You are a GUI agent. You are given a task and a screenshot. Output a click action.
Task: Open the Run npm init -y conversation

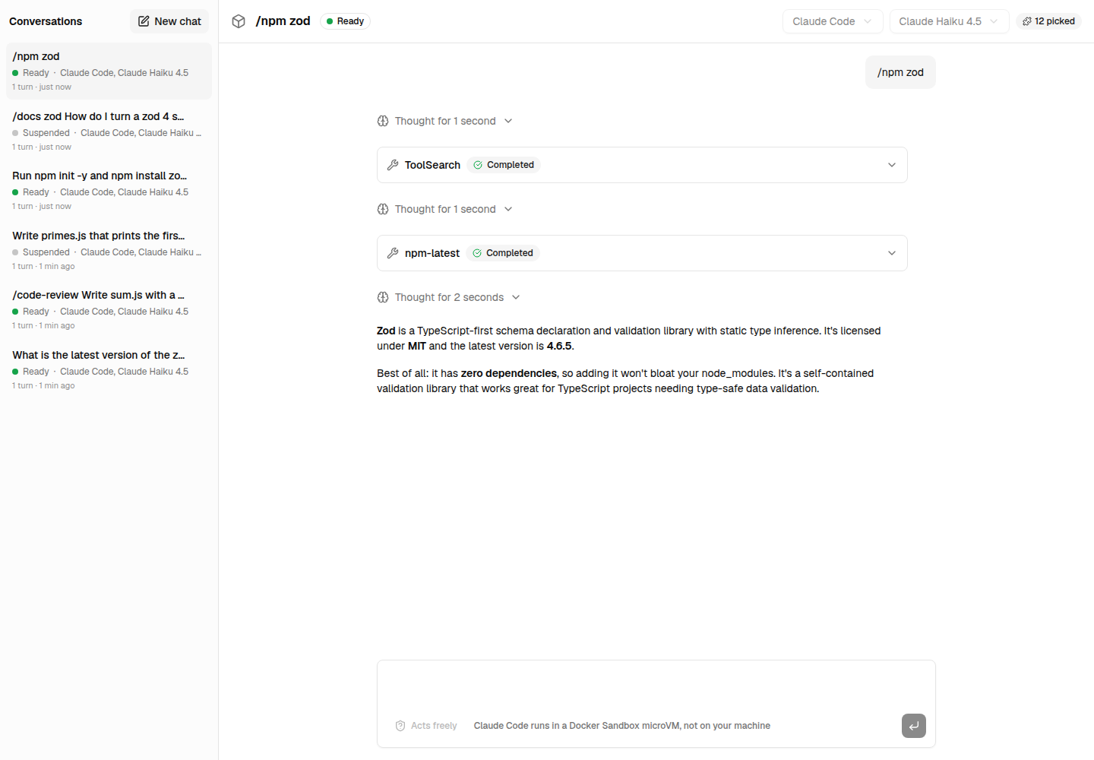point(109,190)
